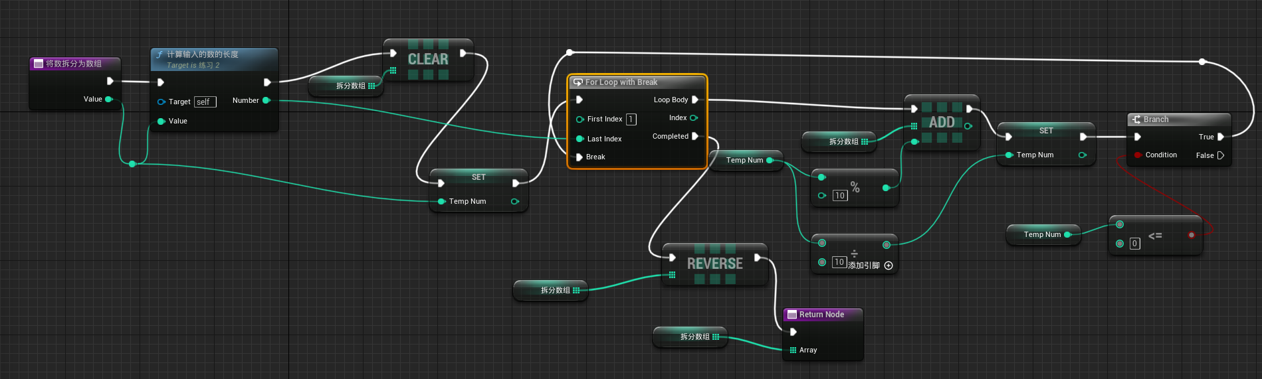This screenshot has width=1262, height=379.
Task: Click the Number output pin on length function node
Action: point(266,100)
